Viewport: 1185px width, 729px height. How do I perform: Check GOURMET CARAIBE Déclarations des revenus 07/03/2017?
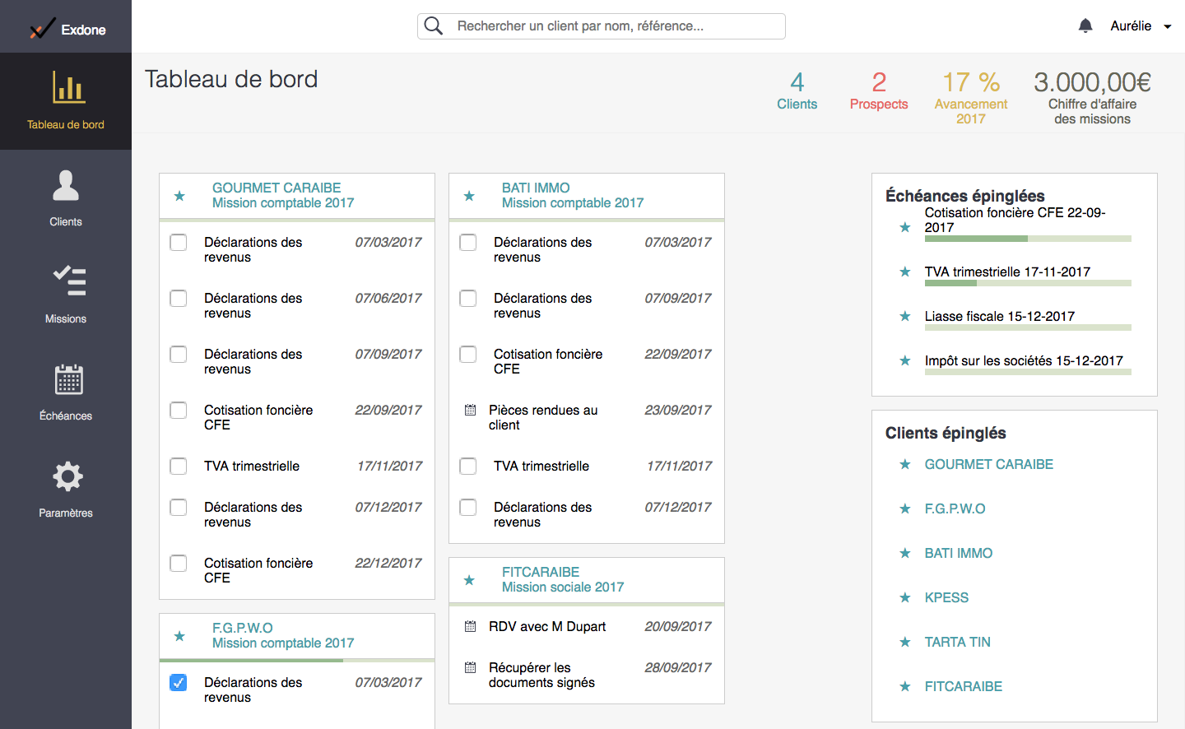(x=179, y=242)
